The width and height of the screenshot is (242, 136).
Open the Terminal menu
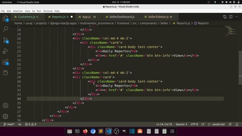[48, 11]
